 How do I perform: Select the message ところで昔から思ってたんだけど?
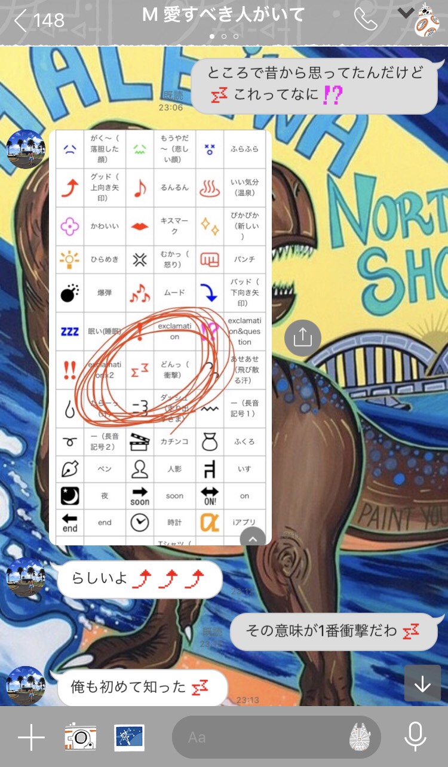[x=314, y=84]
